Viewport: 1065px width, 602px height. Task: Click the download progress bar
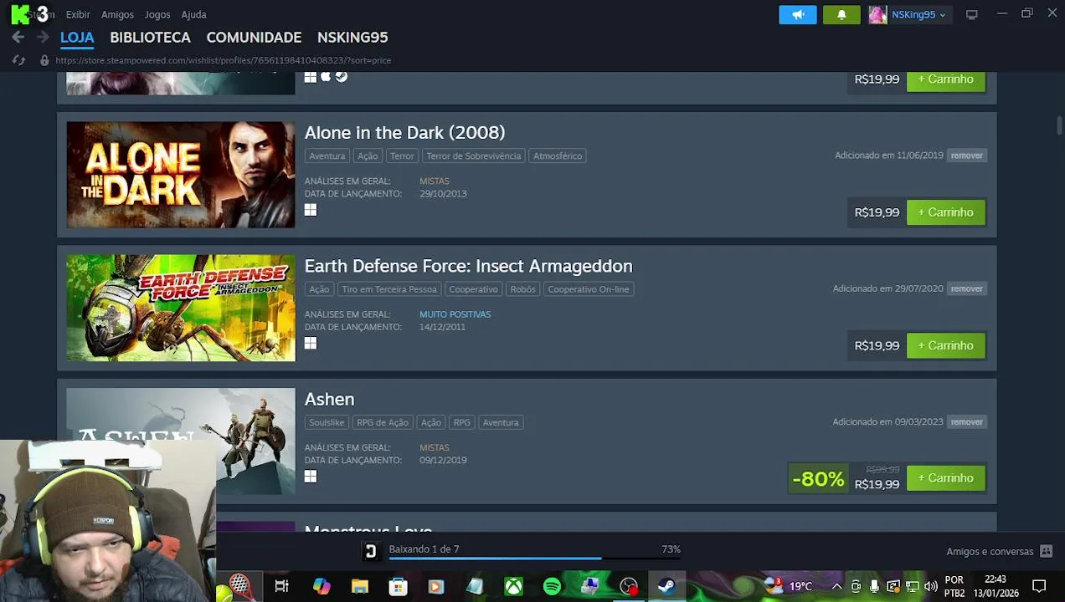[534, 559]
